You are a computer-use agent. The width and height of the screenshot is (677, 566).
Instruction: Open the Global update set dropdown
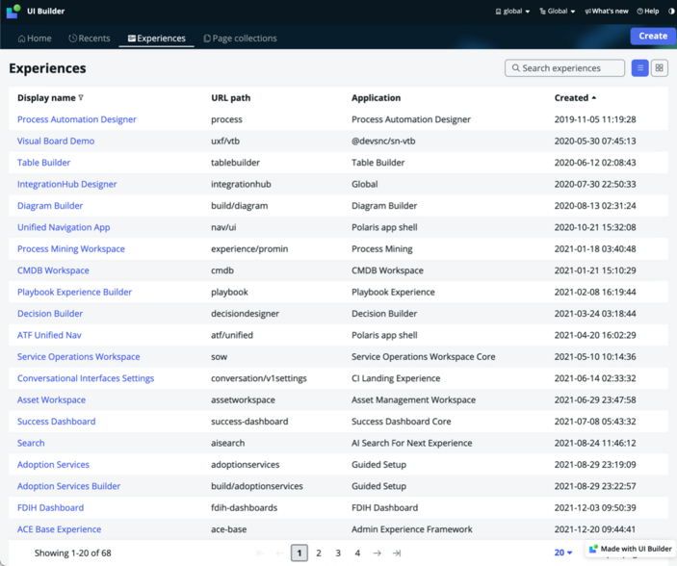click(x=558, y=12)
